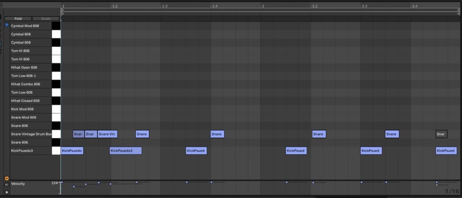Viewport: 462px width, 198px height.
Task: Select the KickPsued note just after marker 2
Action: (x=296, y=151)
